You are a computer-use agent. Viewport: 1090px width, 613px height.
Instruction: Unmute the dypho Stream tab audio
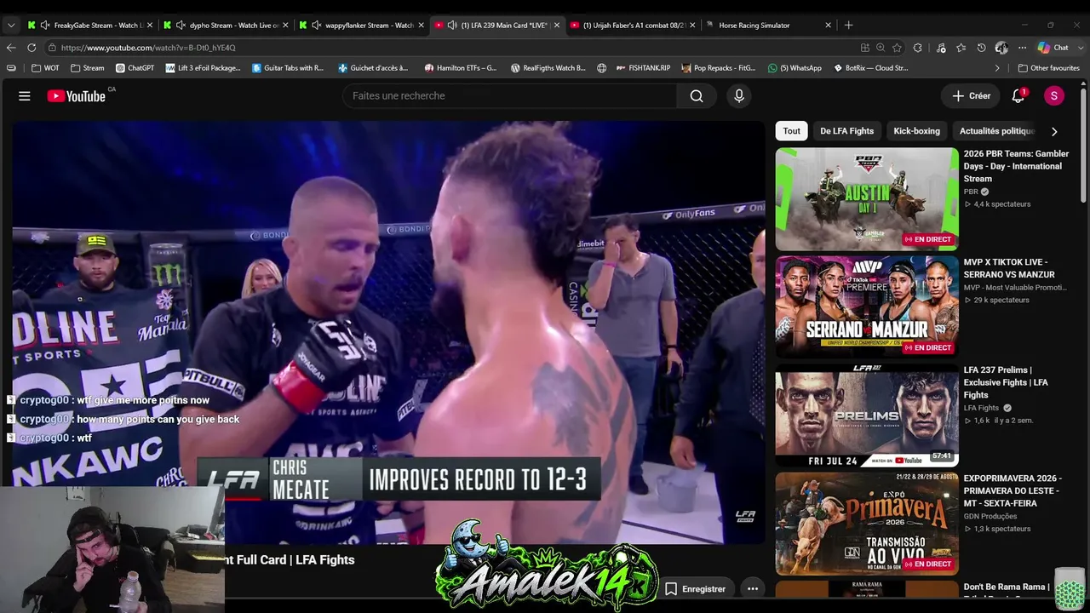pyautogui.click(x=181, y=25)
